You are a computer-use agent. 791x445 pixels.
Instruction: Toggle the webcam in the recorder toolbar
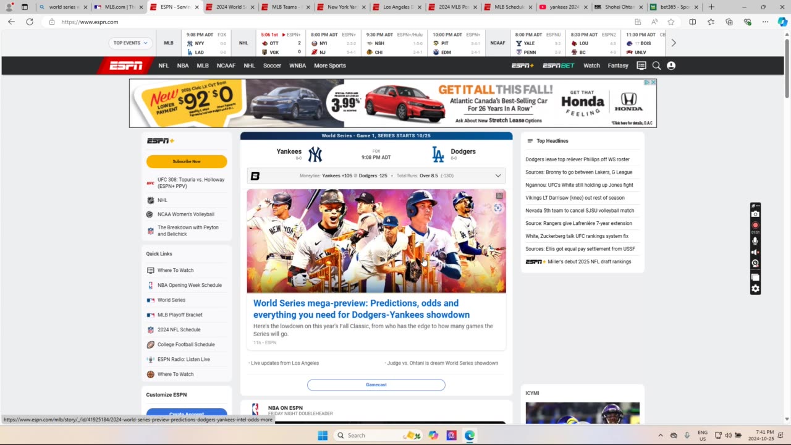755,263
